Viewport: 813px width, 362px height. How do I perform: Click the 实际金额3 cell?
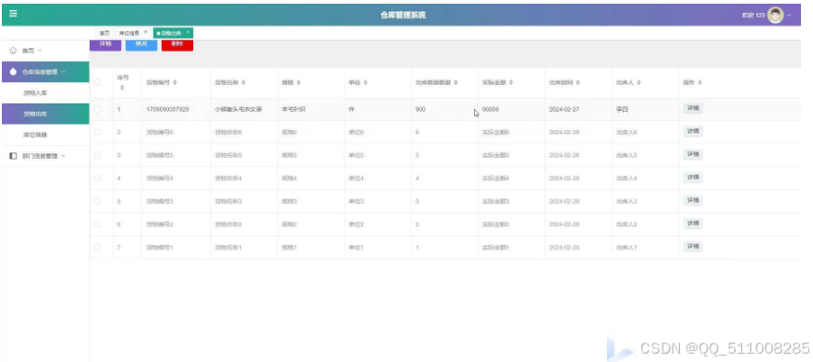tap(496, 201)
